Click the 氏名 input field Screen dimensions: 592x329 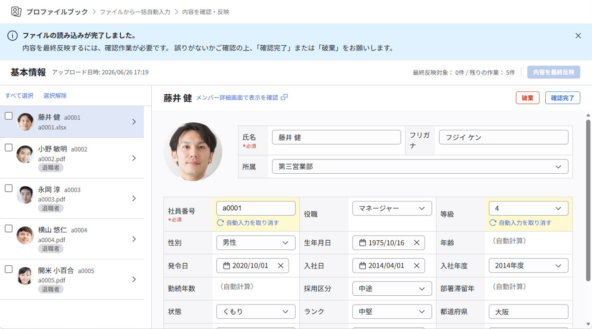tap(336, 137)
